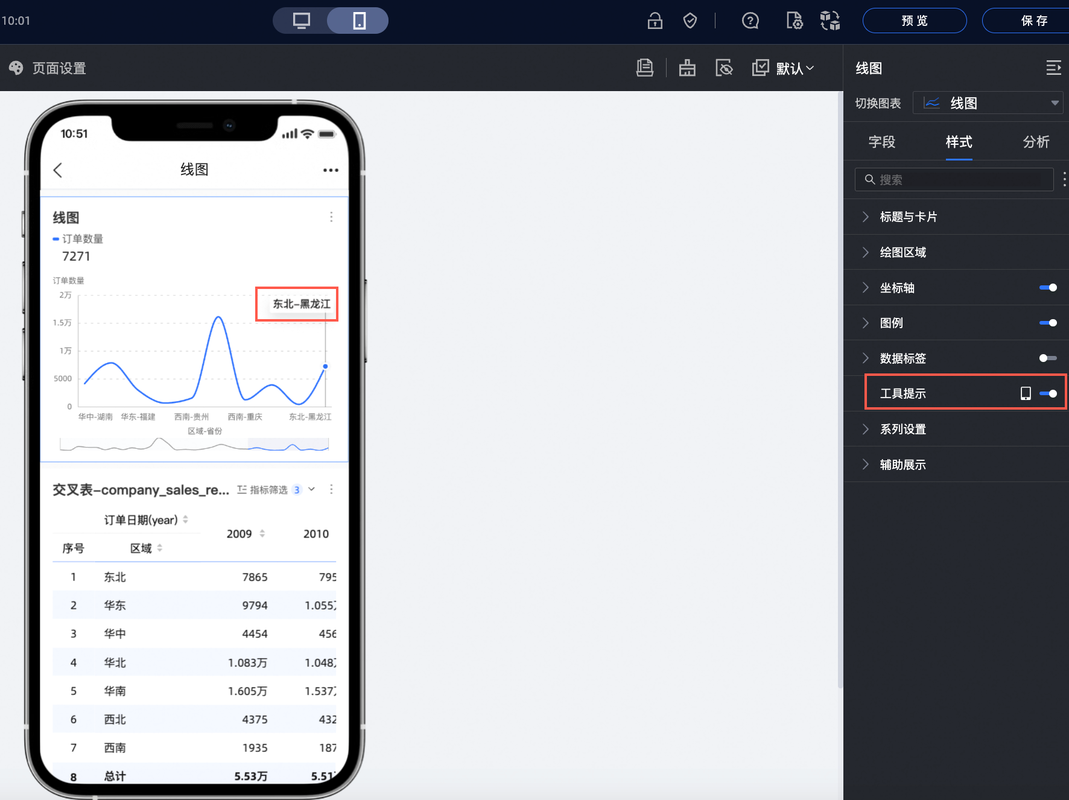Viewport: 1069px width, 800px height.
Task: Click the 页面设置 label
Action: 59,68
